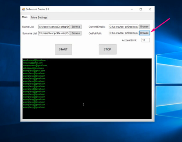Switch to the More Settings tab
The height and width of the screenshot is (142, 182).
pos(39,18)
